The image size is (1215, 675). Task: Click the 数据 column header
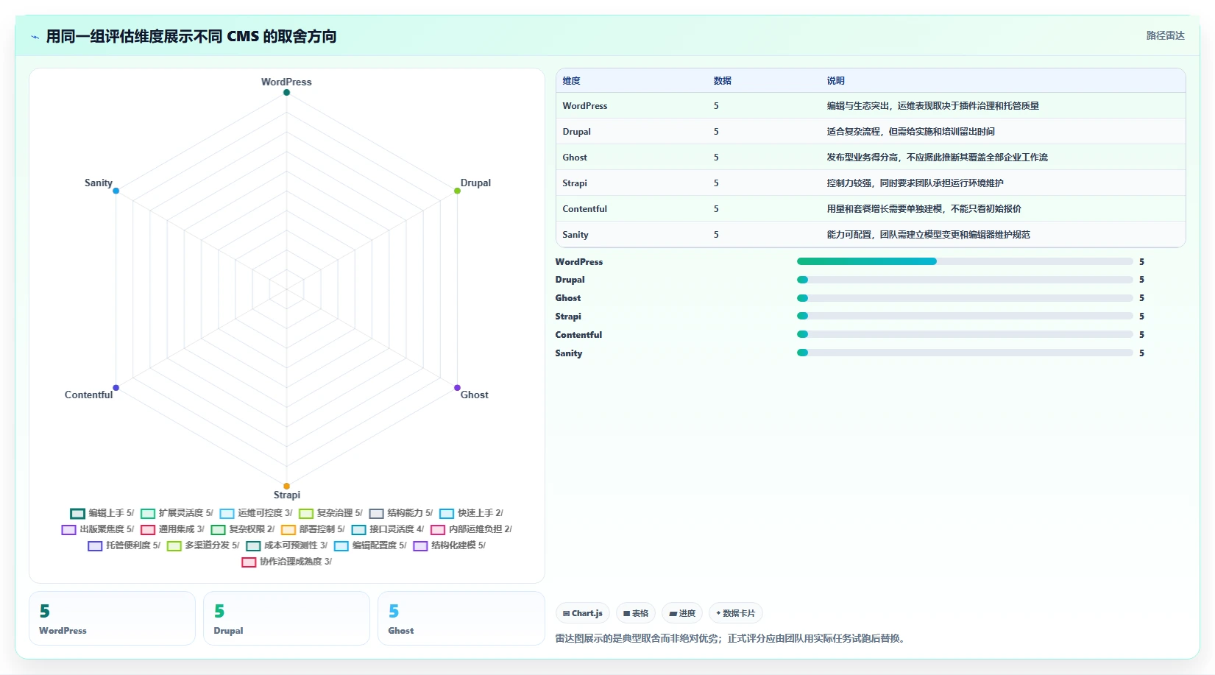(722, 81)
